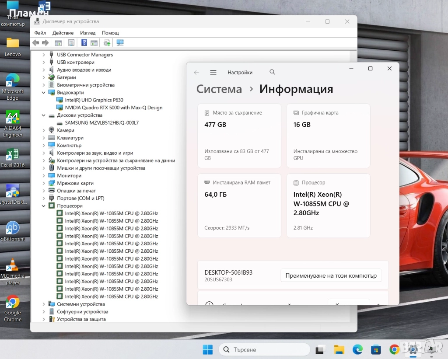Click the Properties icon in Device Manager toolbar
The height and width of the screenshot is (359, 448).
(71, 43)
